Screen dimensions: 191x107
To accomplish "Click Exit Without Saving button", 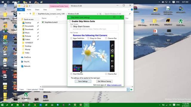I will point(104,81).
